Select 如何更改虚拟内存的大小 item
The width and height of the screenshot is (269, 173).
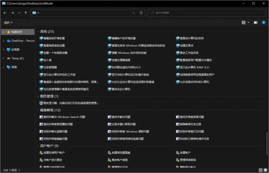pos(124,67)
